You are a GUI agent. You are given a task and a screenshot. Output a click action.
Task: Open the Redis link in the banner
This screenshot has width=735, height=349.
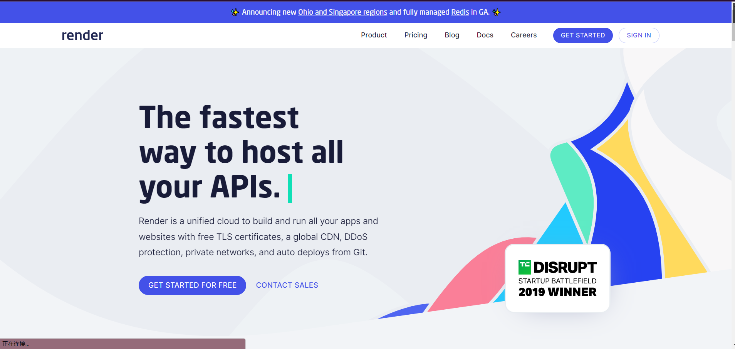460,12
